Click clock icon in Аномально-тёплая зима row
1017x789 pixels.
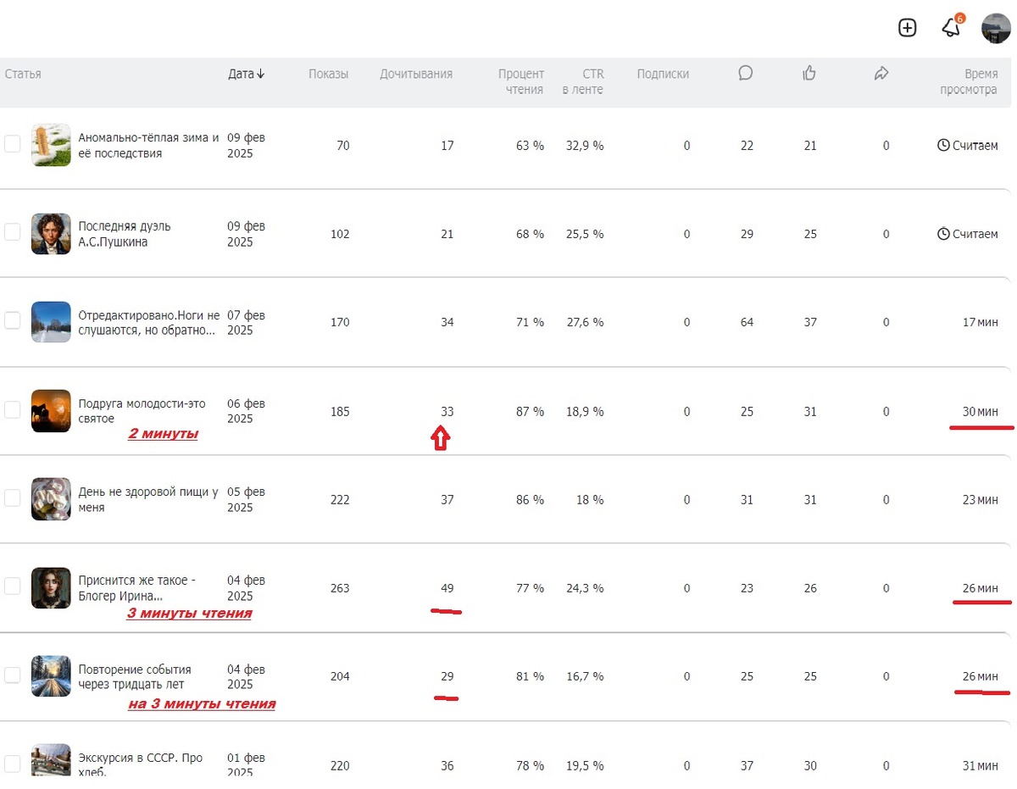click(x=943, y=146)
